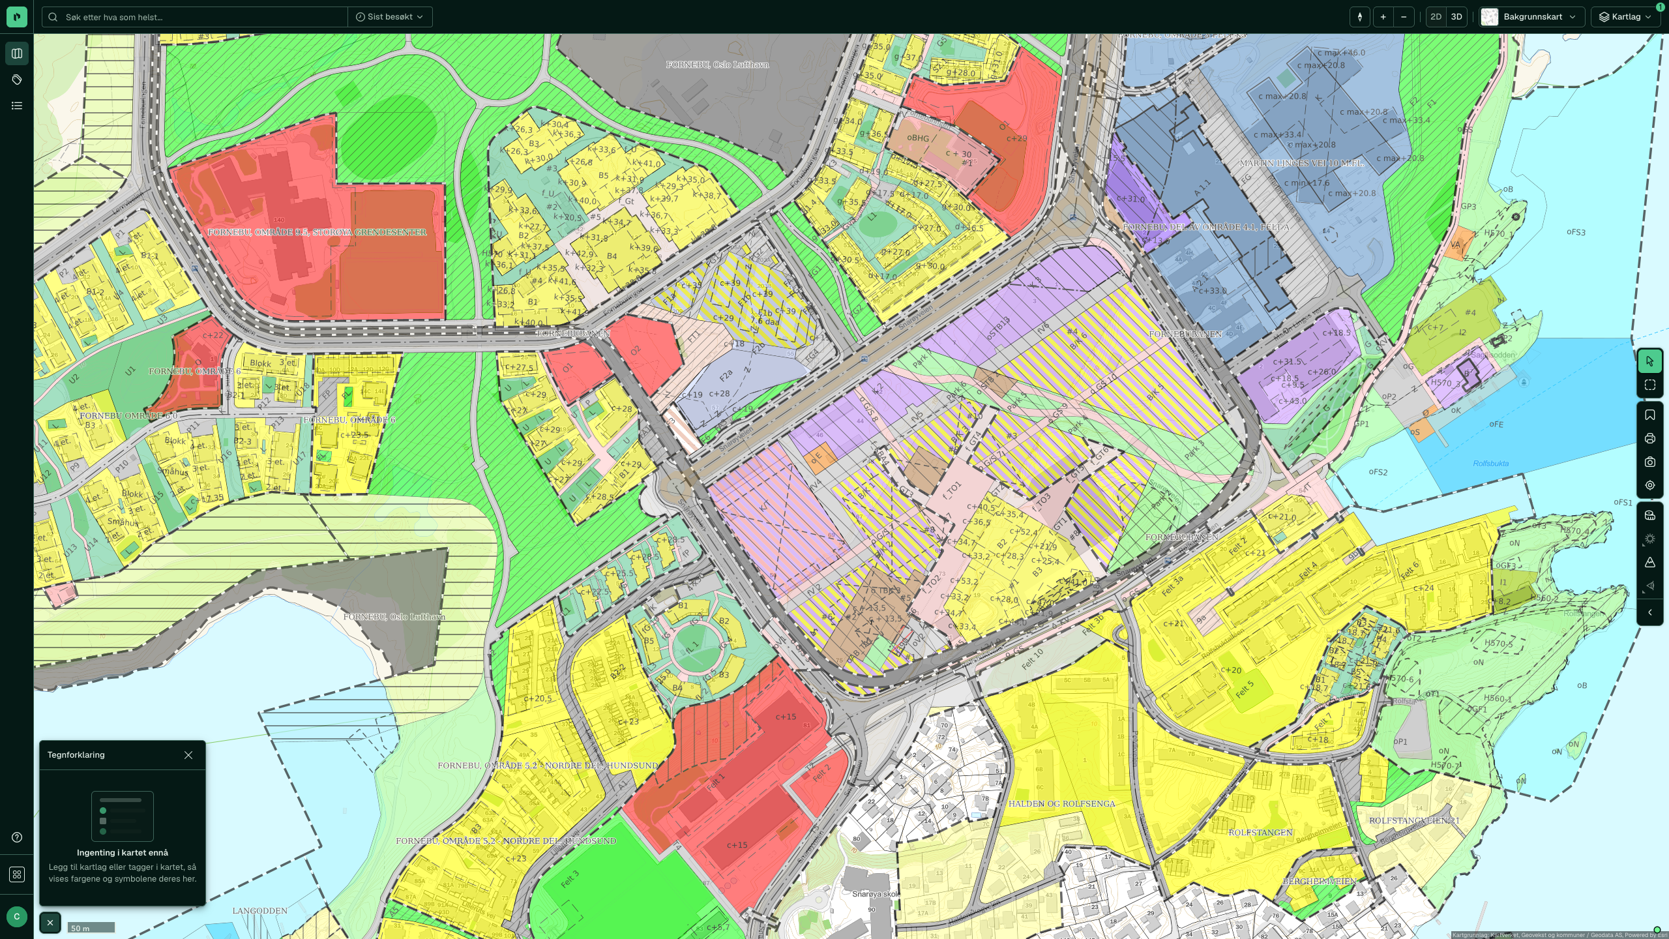Switch map to 3D mode

(x=1456, y=17)
